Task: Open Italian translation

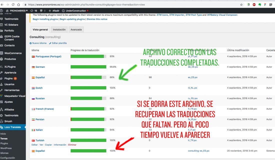Action: point(39,130)
